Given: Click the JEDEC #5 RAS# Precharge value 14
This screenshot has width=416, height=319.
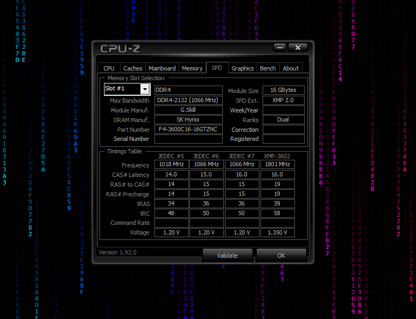Looking at the screenshot, I should click(x=171, y=194).
